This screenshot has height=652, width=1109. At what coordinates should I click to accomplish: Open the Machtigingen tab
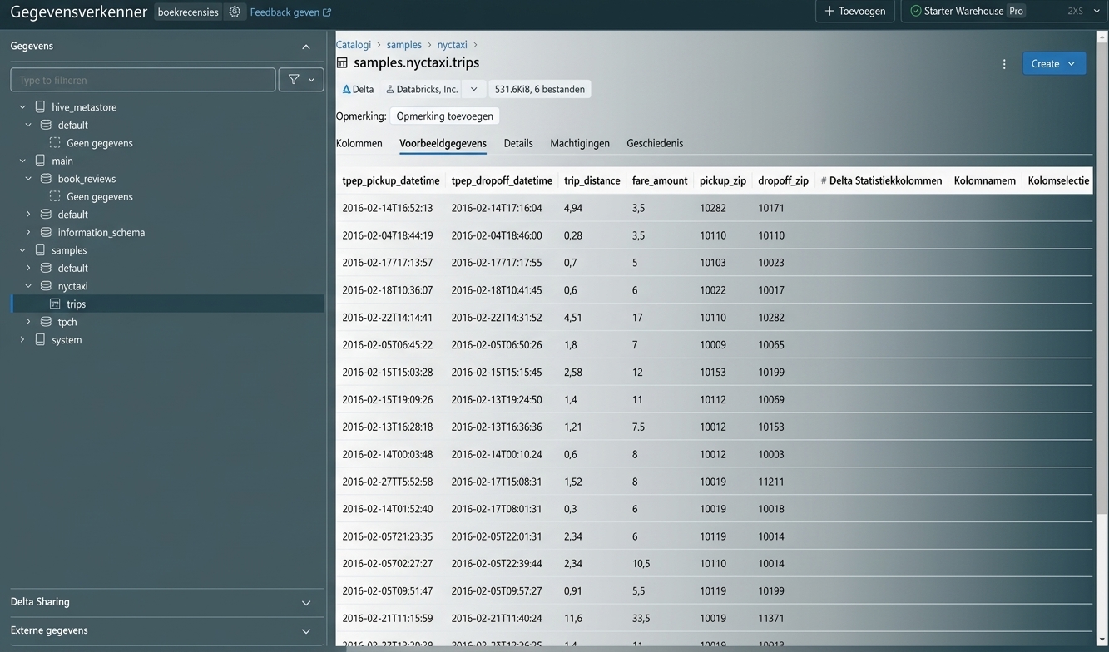(x=580, y=143)
